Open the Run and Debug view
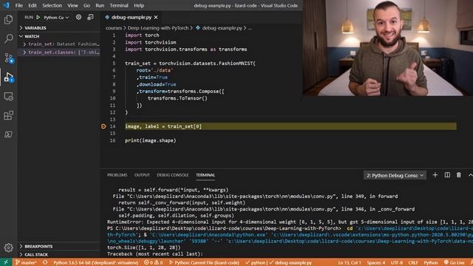The image size is (473, 266). [8, 78]
